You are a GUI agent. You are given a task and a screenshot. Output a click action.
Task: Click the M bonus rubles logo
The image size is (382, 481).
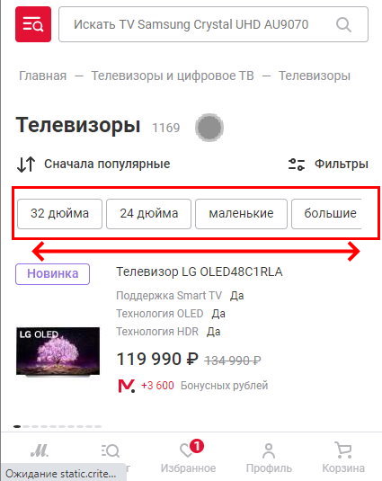point(127,386)
